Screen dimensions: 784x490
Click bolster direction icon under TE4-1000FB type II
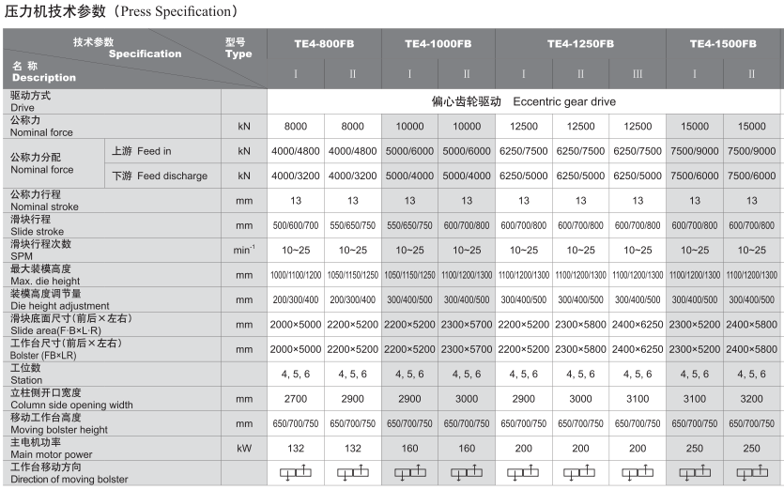tap(467, 473)
